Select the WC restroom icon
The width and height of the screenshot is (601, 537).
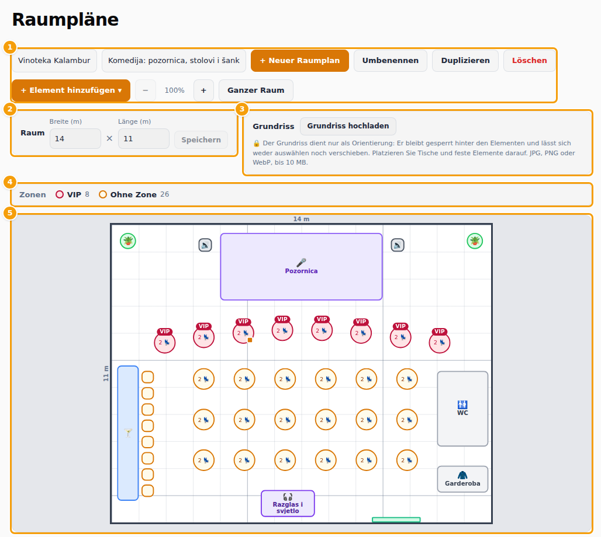coord(462,405)
